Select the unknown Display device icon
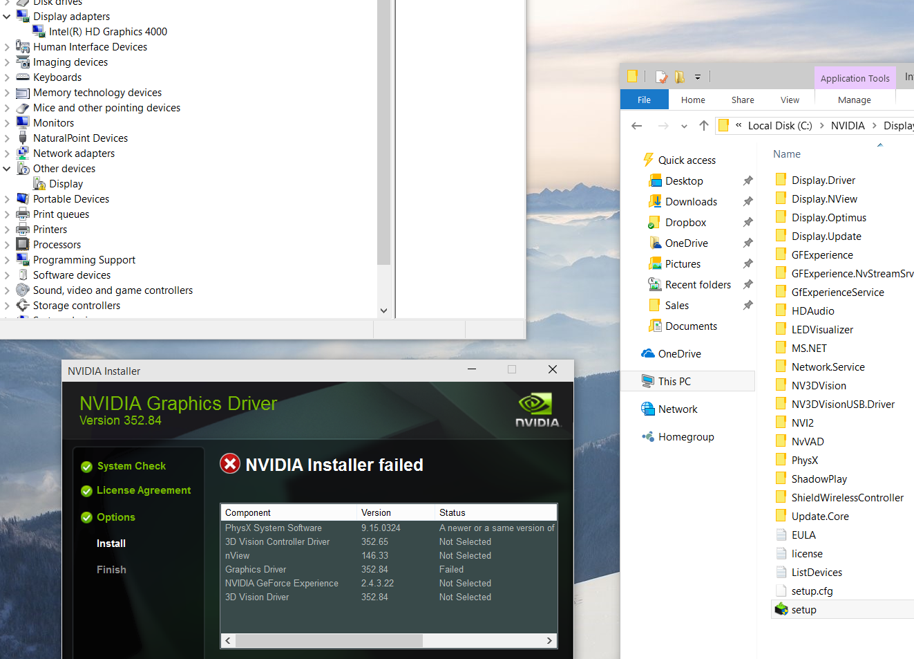This screenshot has height=659, width=914. point(39,183)
